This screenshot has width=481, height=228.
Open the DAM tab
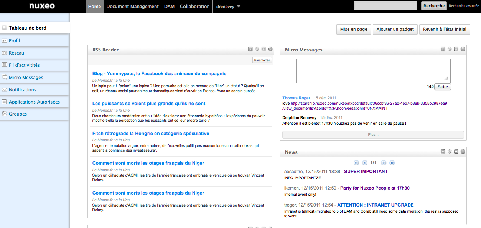click(169, 7)
